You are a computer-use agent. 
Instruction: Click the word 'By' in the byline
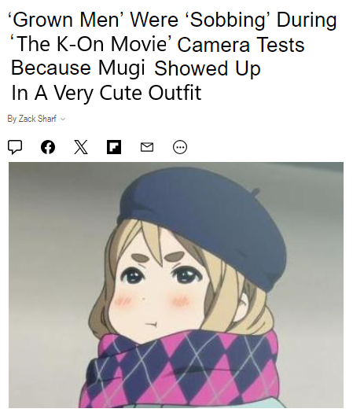[12, 119]
